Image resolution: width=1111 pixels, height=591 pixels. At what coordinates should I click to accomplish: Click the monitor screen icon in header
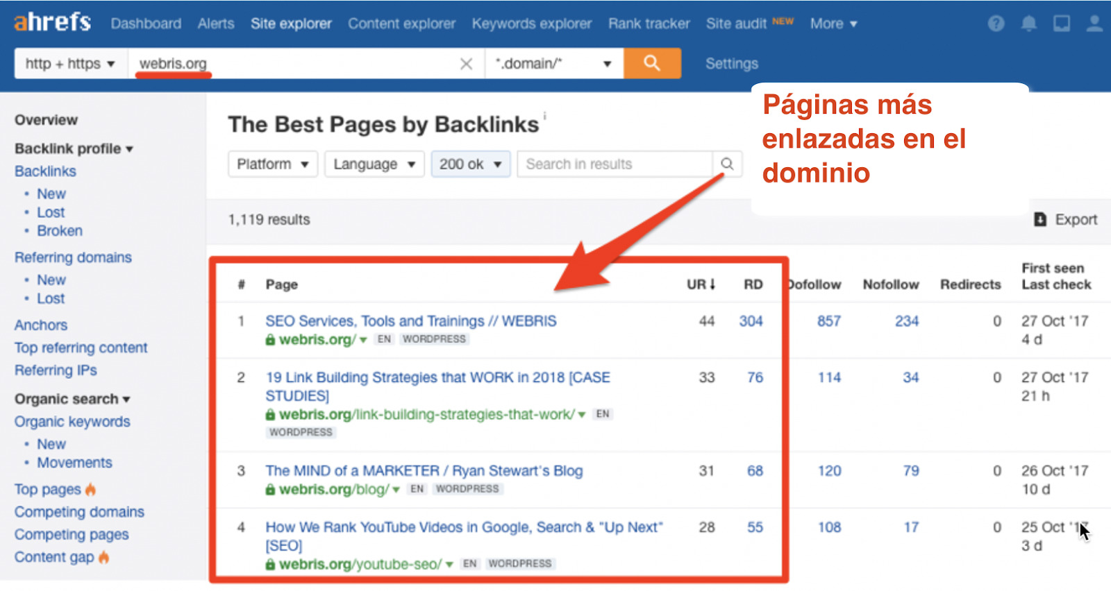(1061, 24)
